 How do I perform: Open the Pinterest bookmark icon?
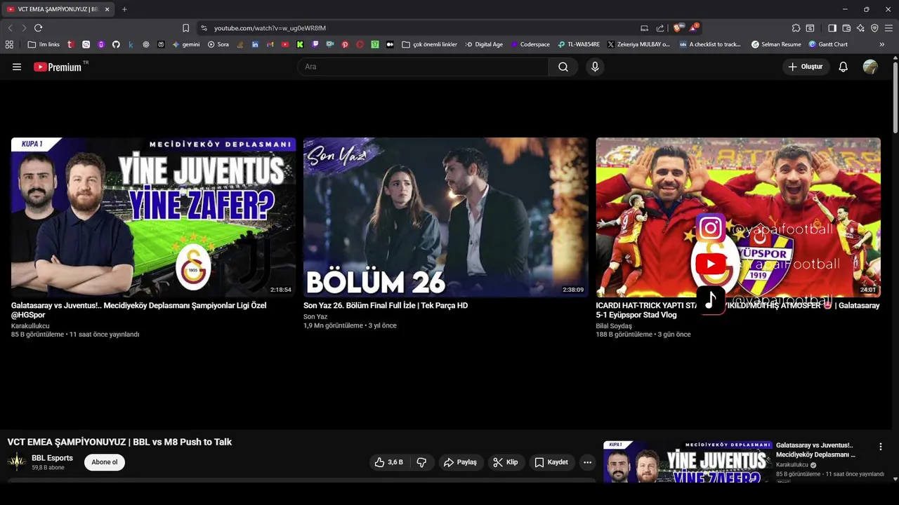click(x=345, y=44)
